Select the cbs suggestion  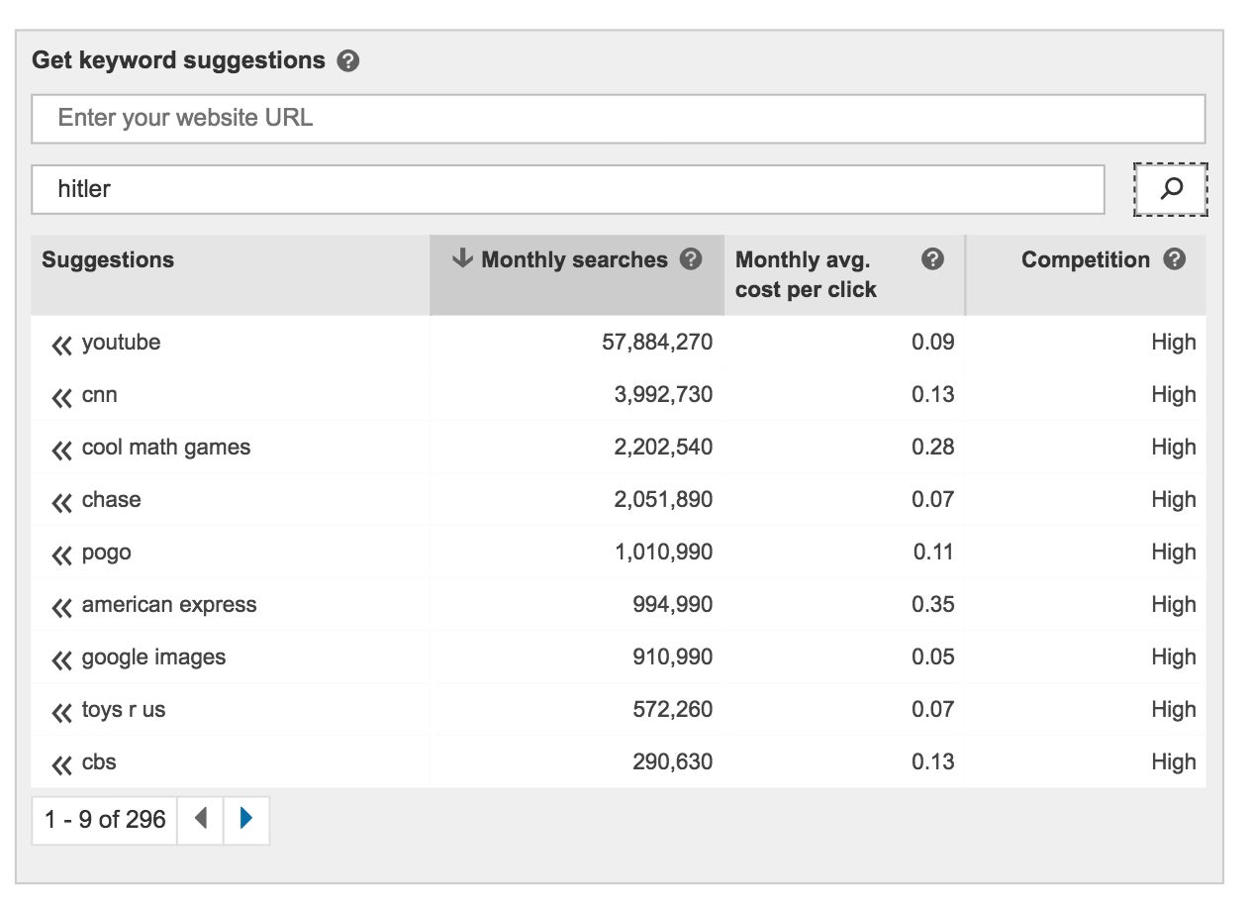click(x=99, y=762)
